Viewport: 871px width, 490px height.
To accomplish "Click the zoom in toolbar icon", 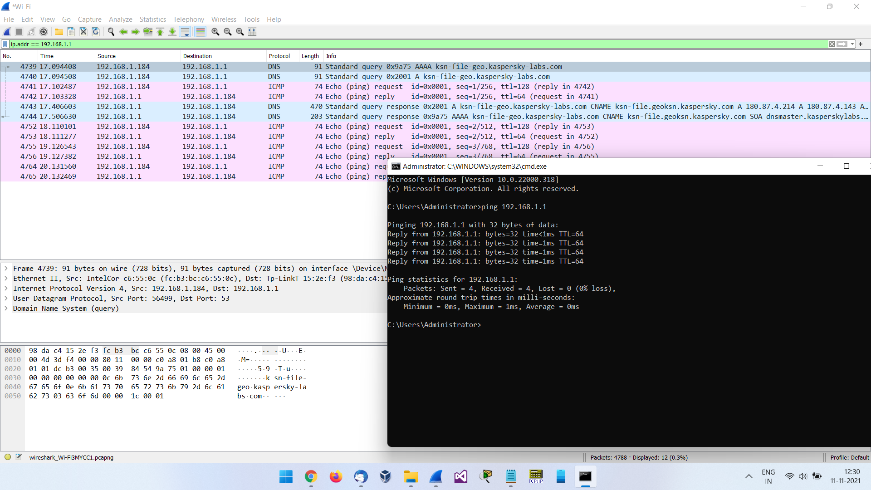I will point(215,32).
